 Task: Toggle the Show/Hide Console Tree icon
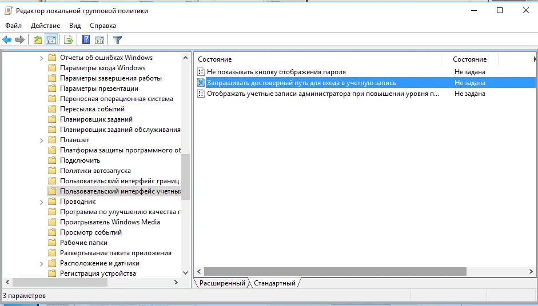coord(51,39)
